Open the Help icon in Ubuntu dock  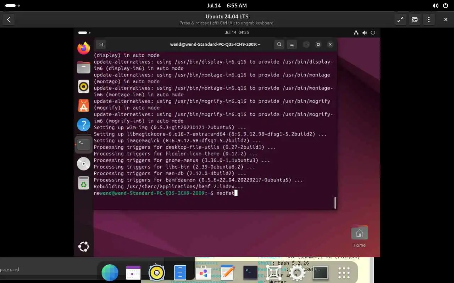(84, 125)
